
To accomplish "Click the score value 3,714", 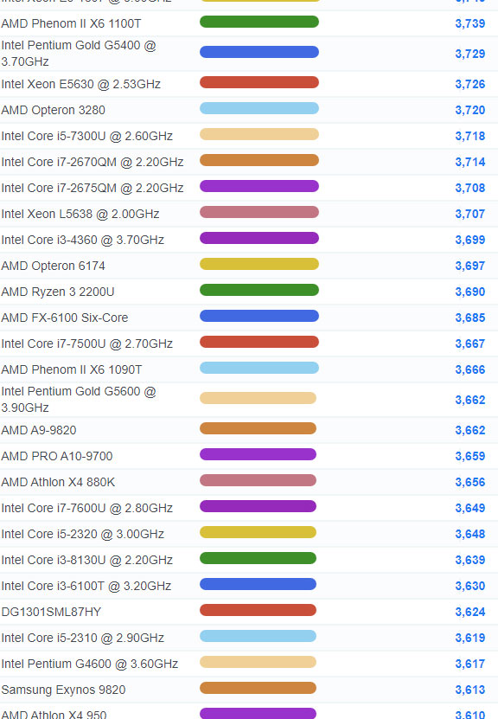I will tap(470, 162).
